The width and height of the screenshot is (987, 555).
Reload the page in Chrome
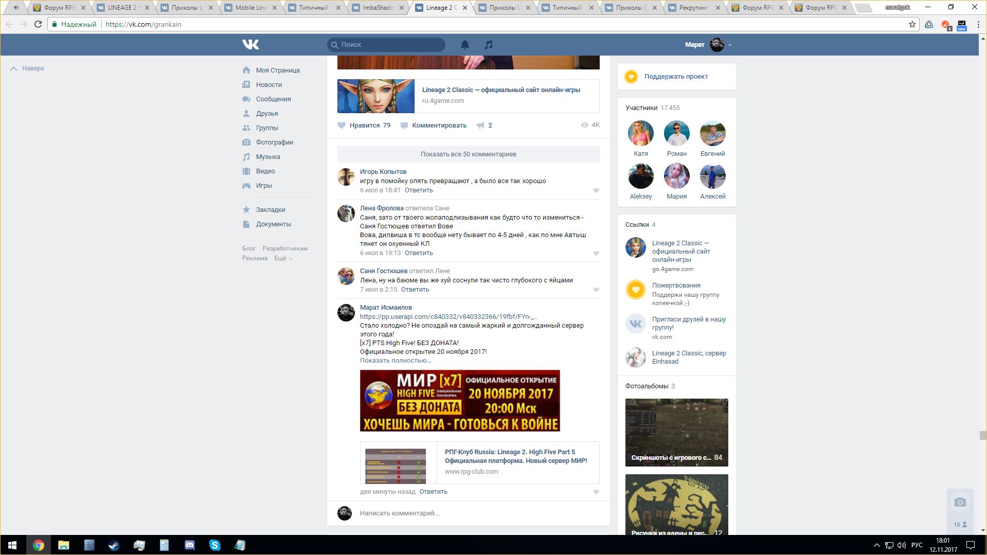pos(38,24)
